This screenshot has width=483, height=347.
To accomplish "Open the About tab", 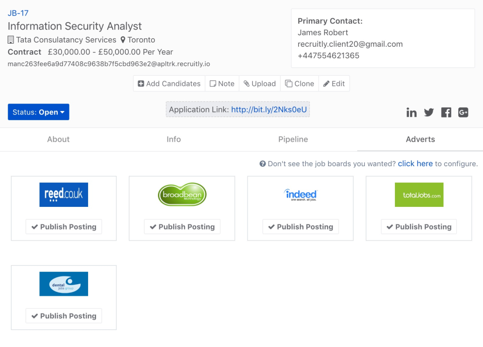I will (x=58, y=139).
